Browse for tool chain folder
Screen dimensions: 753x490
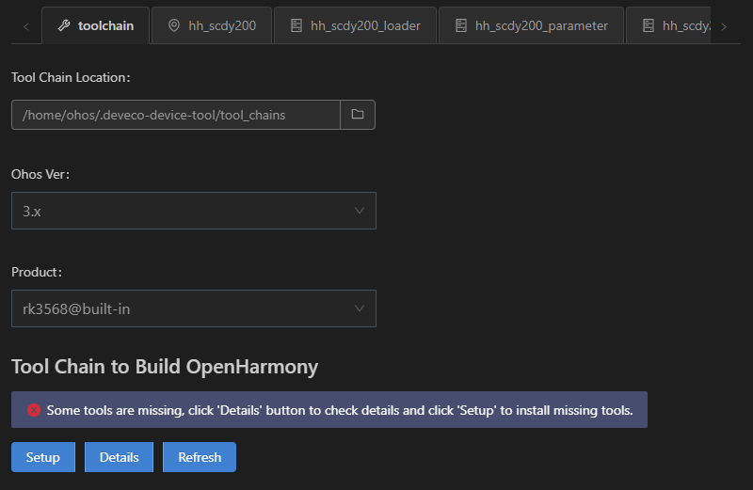coord(358,115)
